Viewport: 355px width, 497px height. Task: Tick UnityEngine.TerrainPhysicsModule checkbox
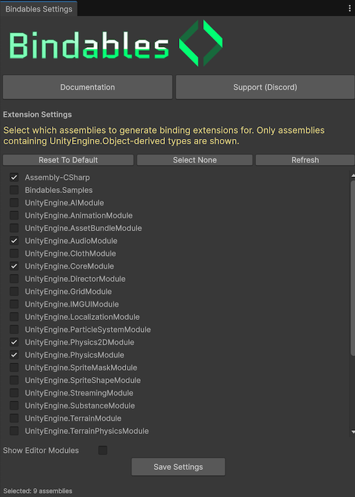(14, 431)
